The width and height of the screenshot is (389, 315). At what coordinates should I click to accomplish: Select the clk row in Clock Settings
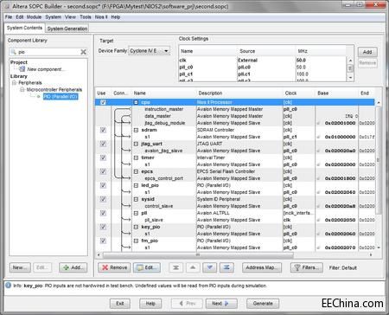coord(262,61)
